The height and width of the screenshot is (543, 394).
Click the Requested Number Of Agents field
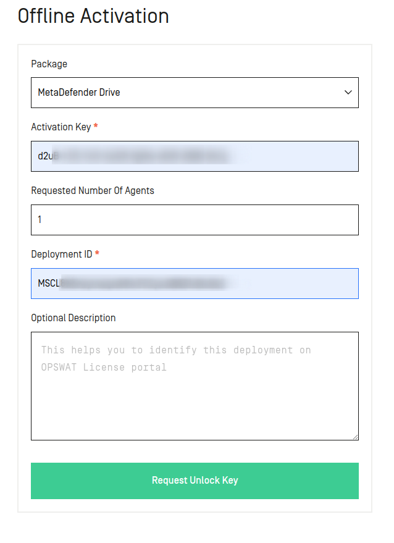click(195, 220)
